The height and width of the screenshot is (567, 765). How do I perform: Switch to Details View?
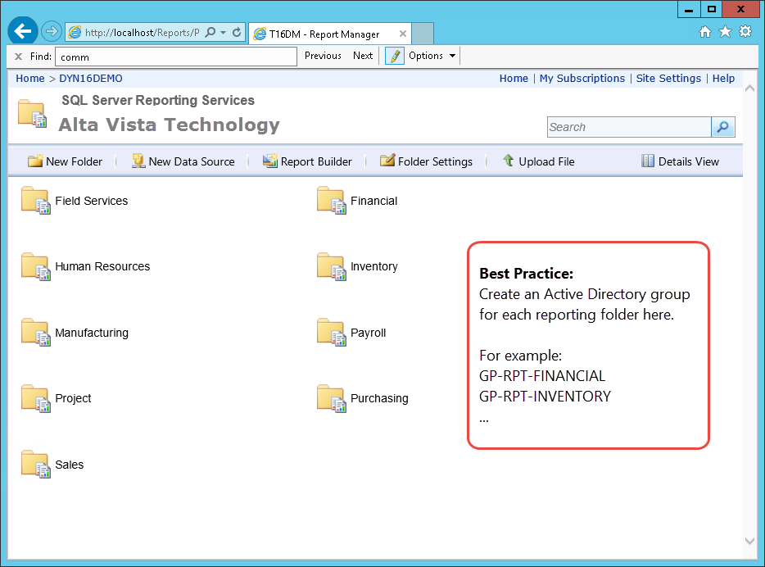pos(680,161)
